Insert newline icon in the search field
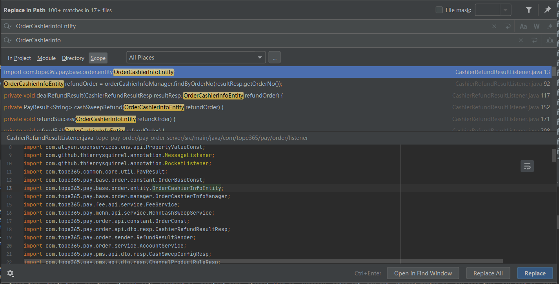This screenshot has height=284, width=559. 508,26
